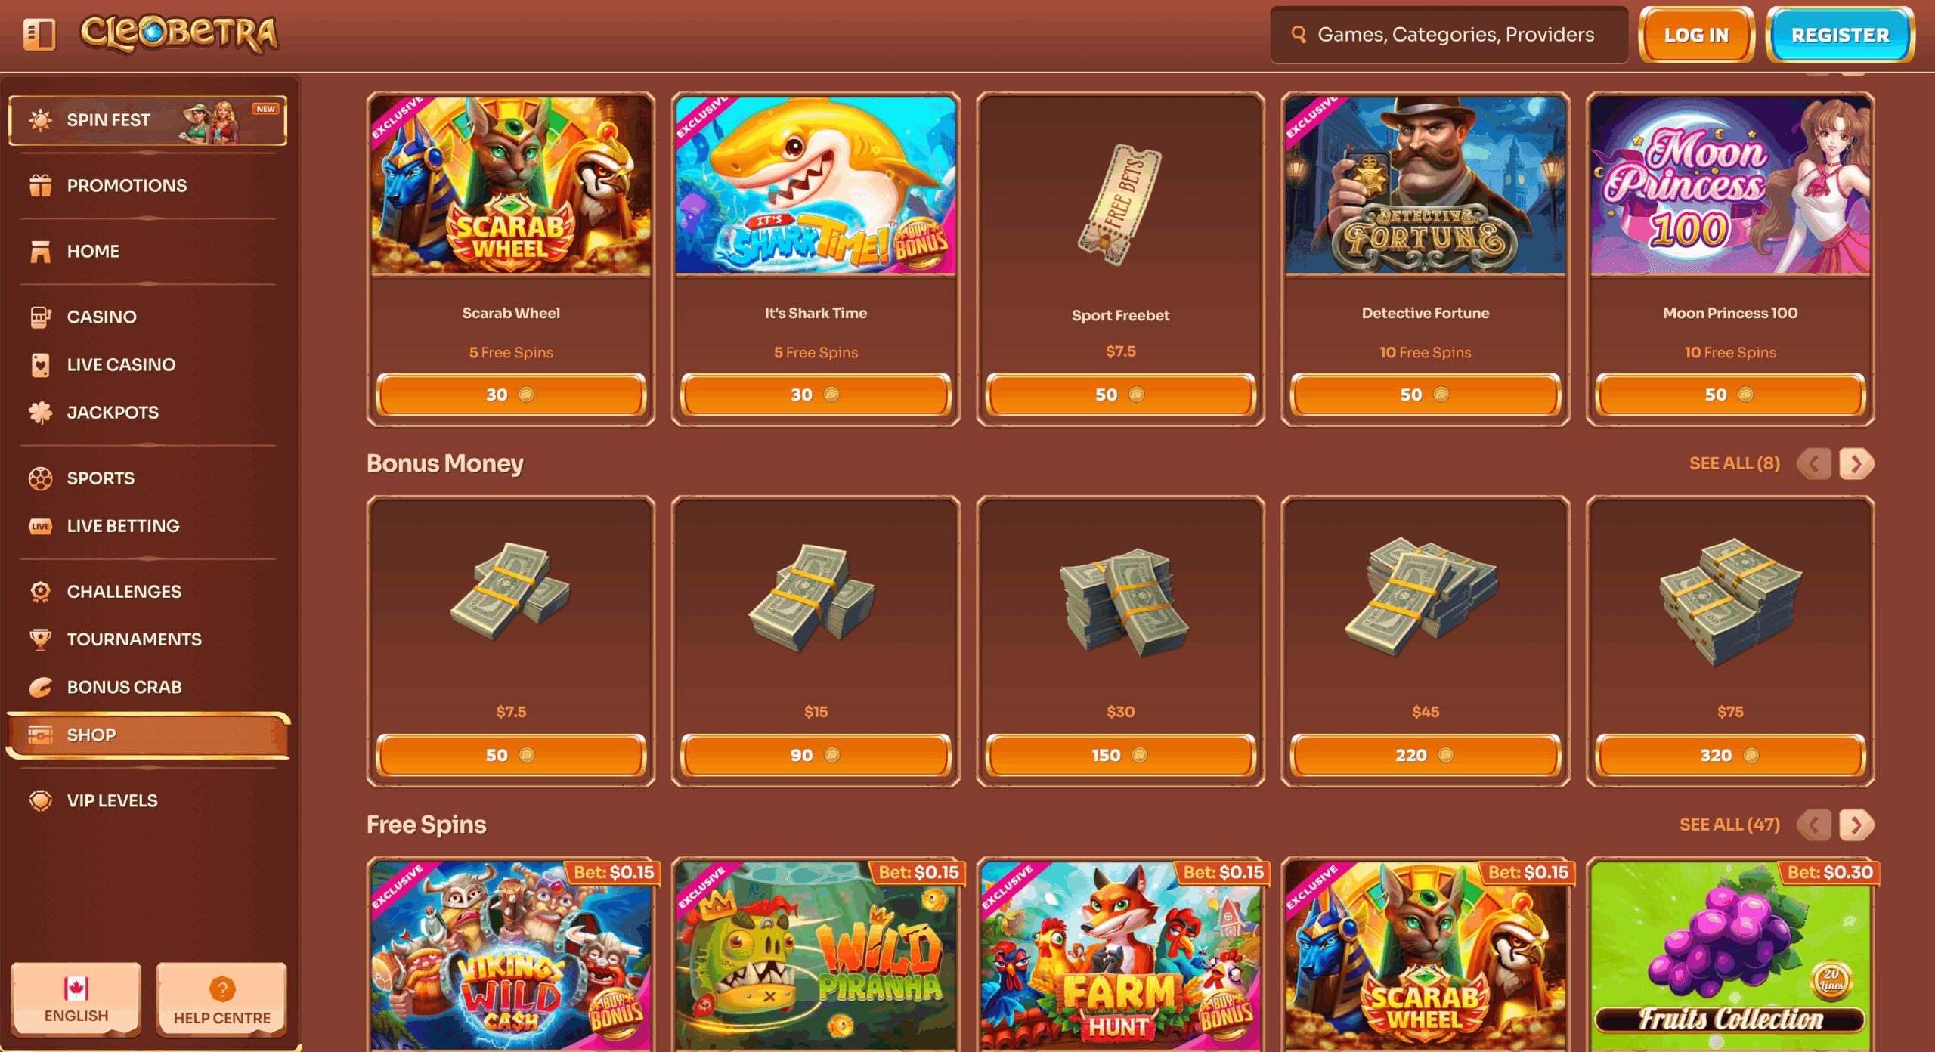Click the Help Centre question mark icon
The width and height of the screenshot is (1935, 1052).
click(222, 989)
